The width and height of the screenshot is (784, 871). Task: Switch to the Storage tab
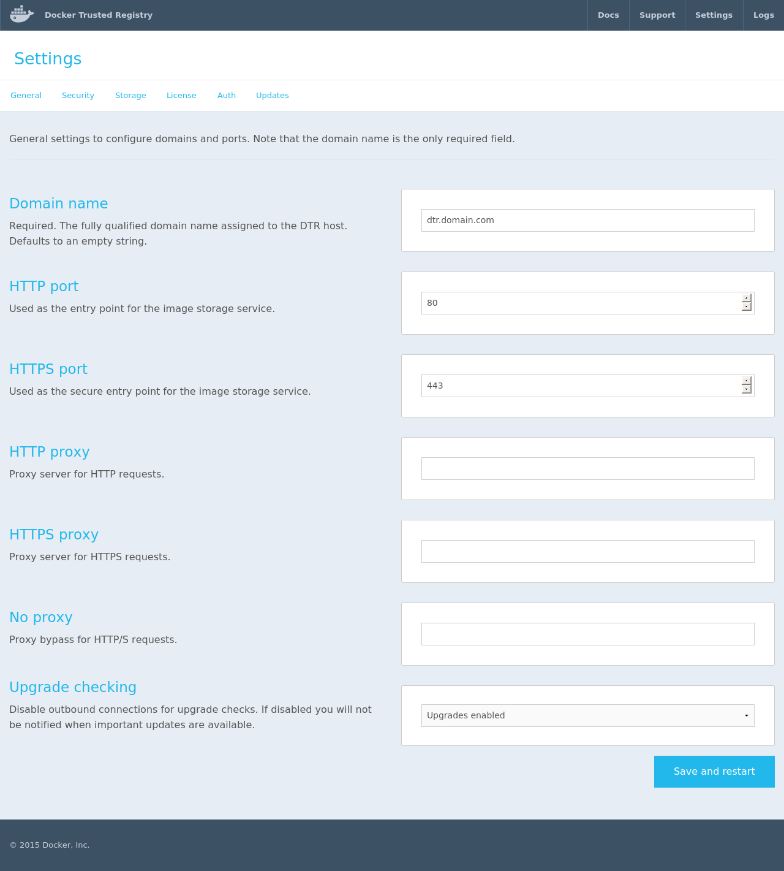[x=130, y=95]
